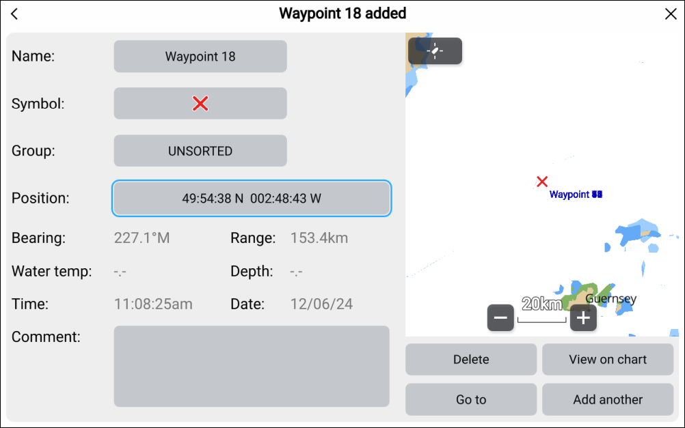The height and width of the screenshot is (428, 685).
Task: Zoom out the chart preview
Action: point(500,318)
